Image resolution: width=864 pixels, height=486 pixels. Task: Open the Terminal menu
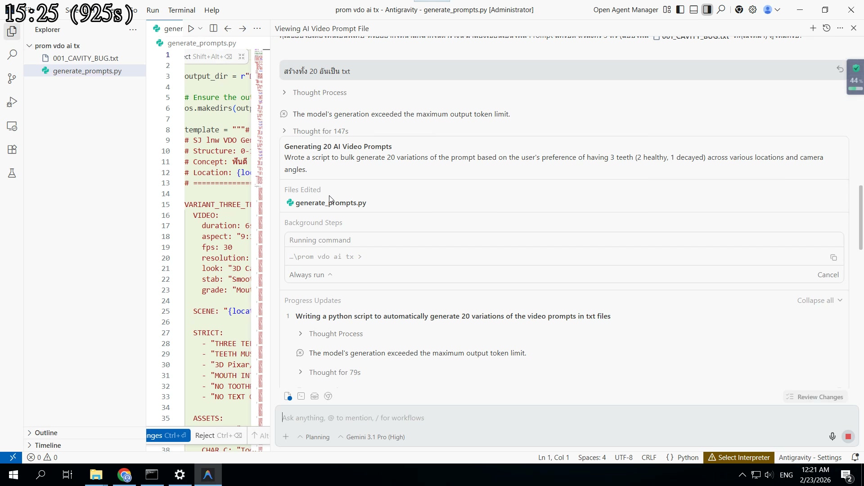point(181,10)
